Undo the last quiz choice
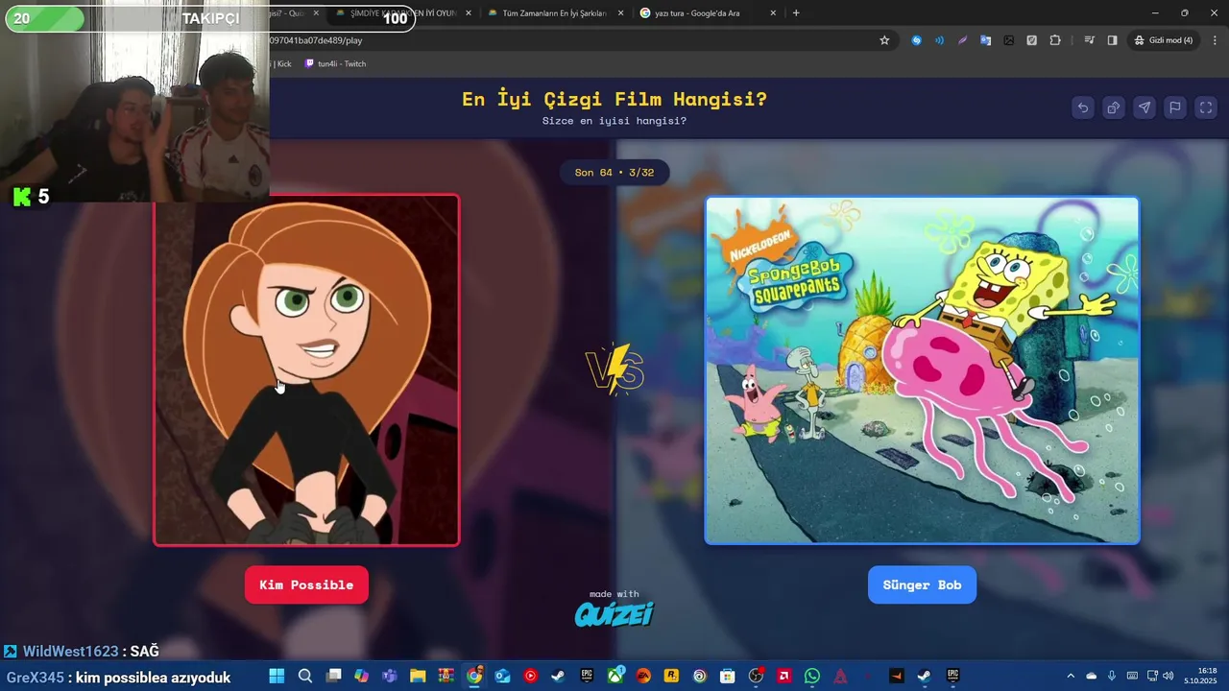Image resolution: width=1229 pixels, height=691 pixels. [x=1083, y=107]
